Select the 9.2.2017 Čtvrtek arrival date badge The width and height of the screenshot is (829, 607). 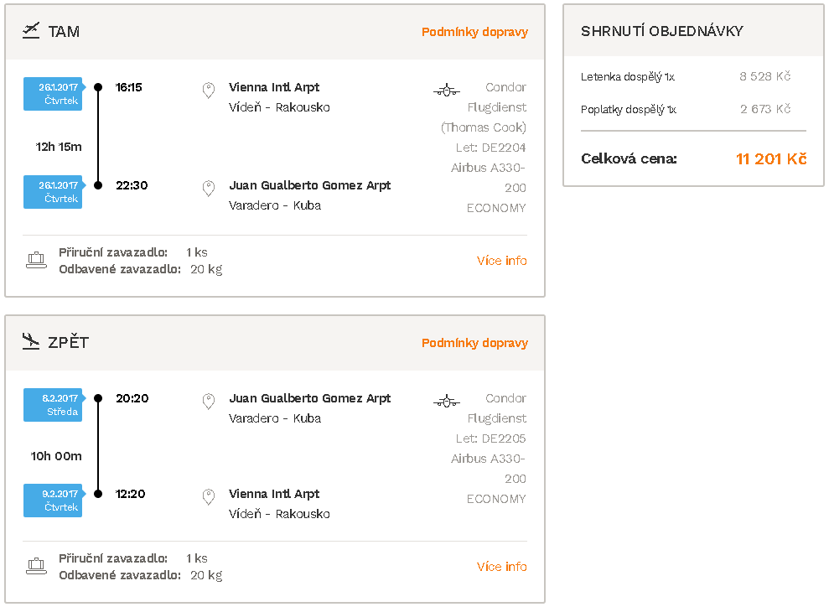coord(54,501)
